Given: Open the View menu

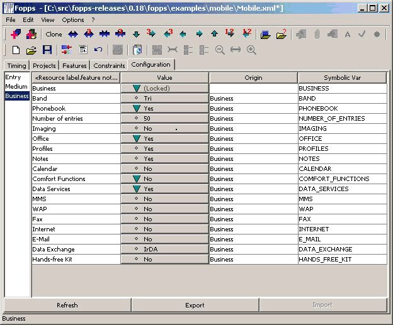Looking at the screenshot, I should [x=48, y=19].
